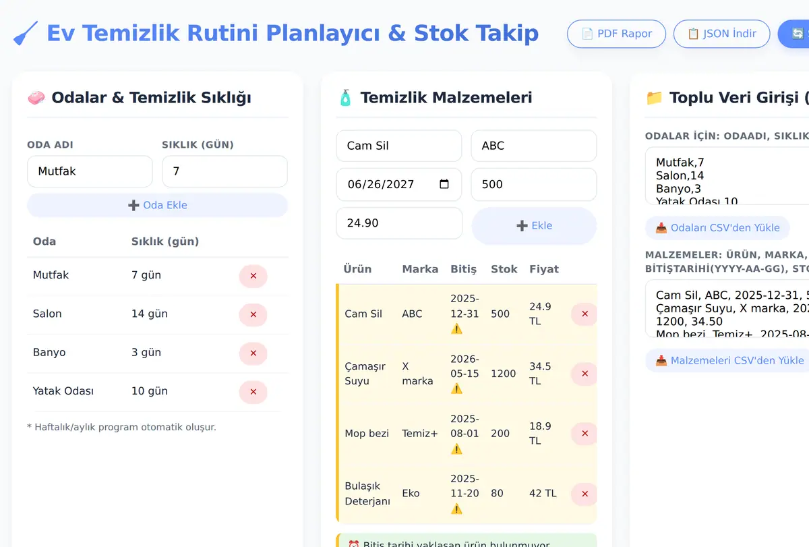Image resolution: width=809 pixels, height=547 pixels.
Task: Click the Marka column header
Action: click(420, 269)
